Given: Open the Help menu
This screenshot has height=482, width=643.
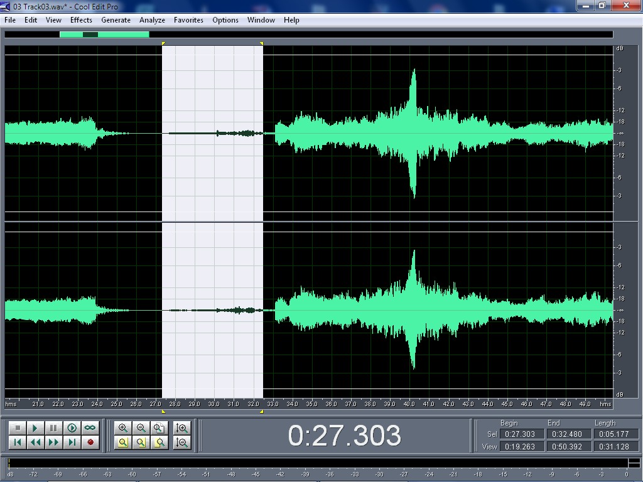Looking at the screenshot, I should [x=291, y=19].
